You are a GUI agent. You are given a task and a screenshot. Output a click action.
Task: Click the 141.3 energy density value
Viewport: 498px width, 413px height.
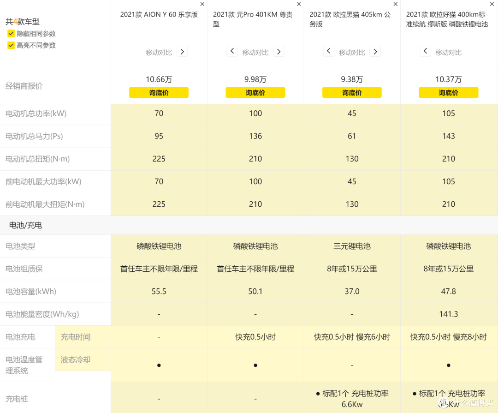[449, 314]
